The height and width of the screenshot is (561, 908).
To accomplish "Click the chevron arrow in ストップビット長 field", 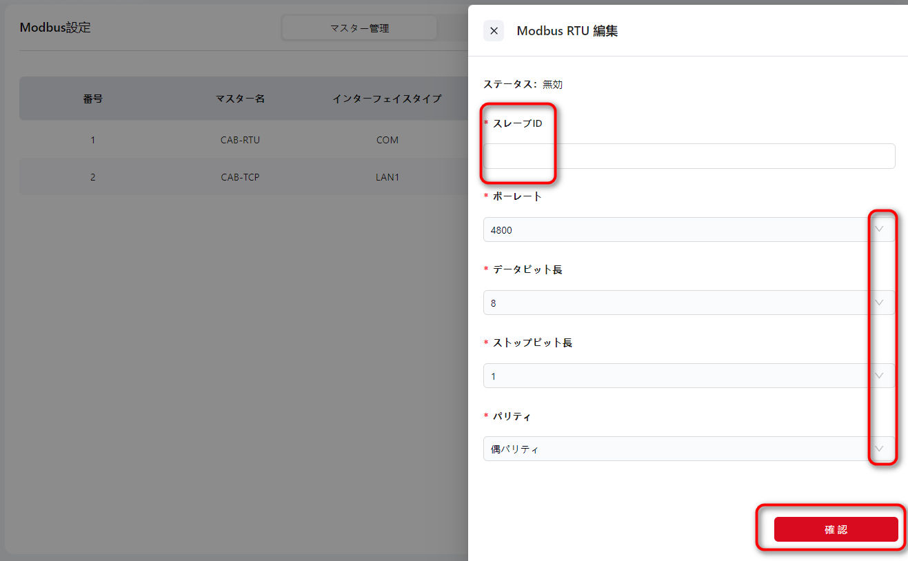I will 879,376.
